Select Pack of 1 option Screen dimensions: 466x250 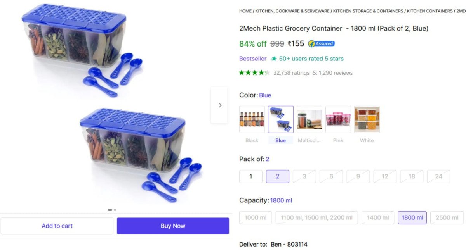tap(251, 176)
